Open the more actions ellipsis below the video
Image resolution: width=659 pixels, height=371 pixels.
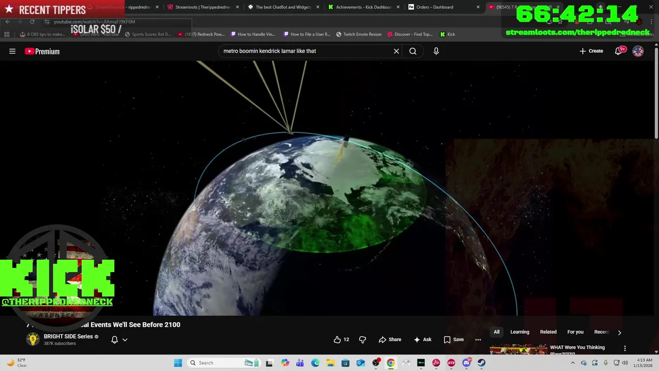478,340
